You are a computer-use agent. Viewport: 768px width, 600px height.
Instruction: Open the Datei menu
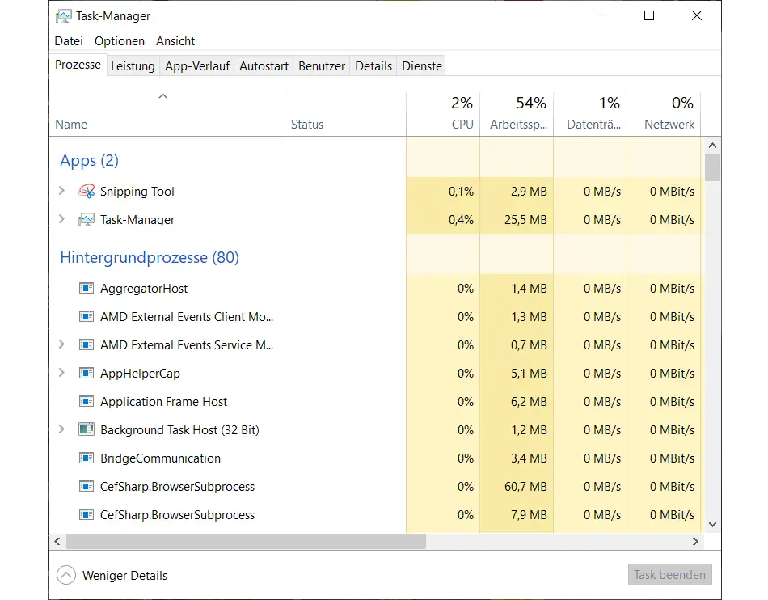[x=69, y=41]
